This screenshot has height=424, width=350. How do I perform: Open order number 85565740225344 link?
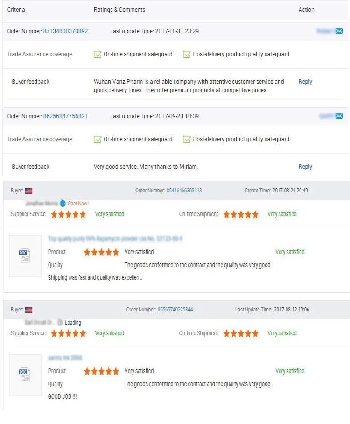click(x=175, y=309)
